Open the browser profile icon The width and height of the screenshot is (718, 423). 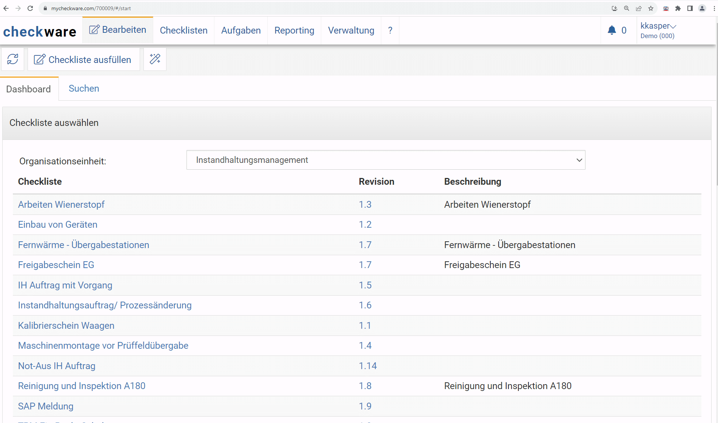702,8
